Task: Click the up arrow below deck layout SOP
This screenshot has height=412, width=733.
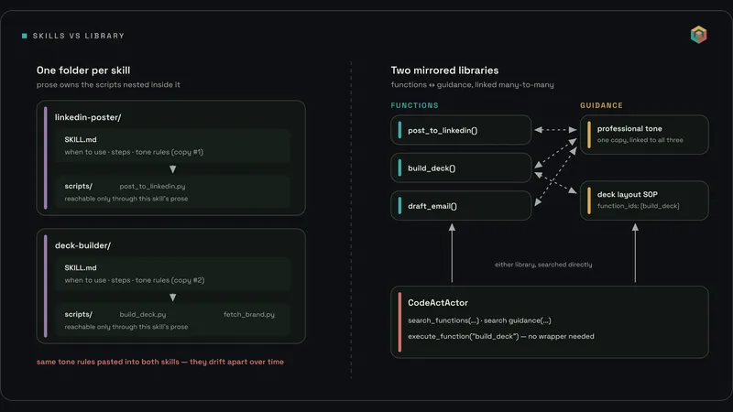Action: [x=635, y=253]
